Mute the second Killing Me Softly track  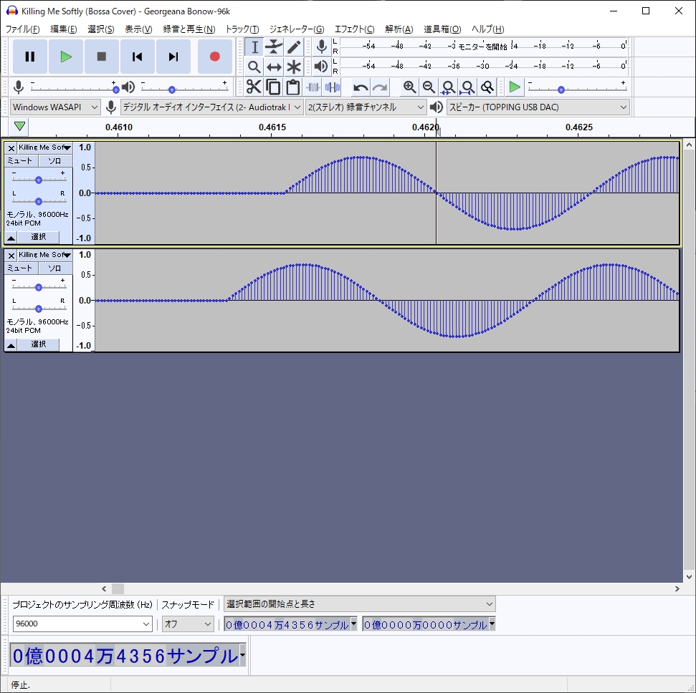(21, 268)
